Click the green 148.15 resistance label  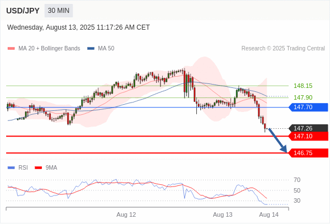click(x=303, y=86)
